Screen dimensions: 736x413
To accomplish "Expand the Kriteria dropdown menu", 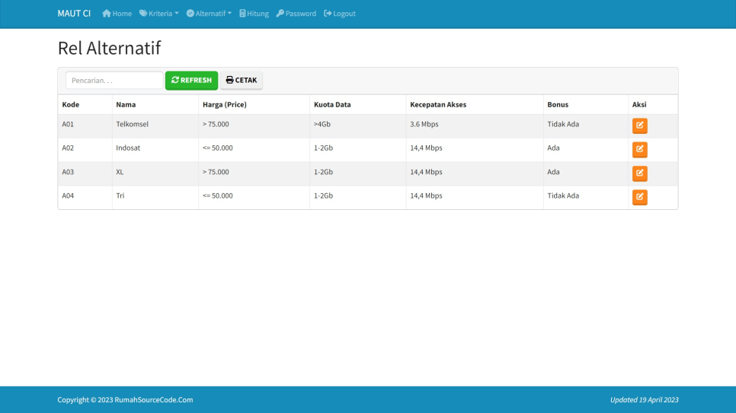I will [x=159, y=14].
